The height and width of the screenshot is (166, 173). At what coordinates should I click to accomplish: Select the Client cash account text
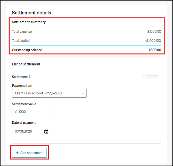pos(38,93)
